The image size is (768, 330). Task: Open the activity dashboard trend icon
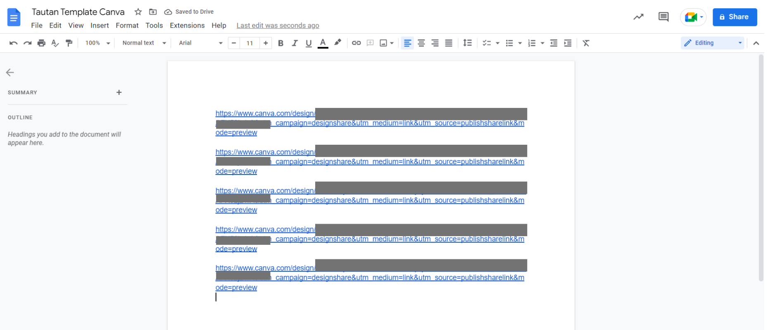(638, 17)
